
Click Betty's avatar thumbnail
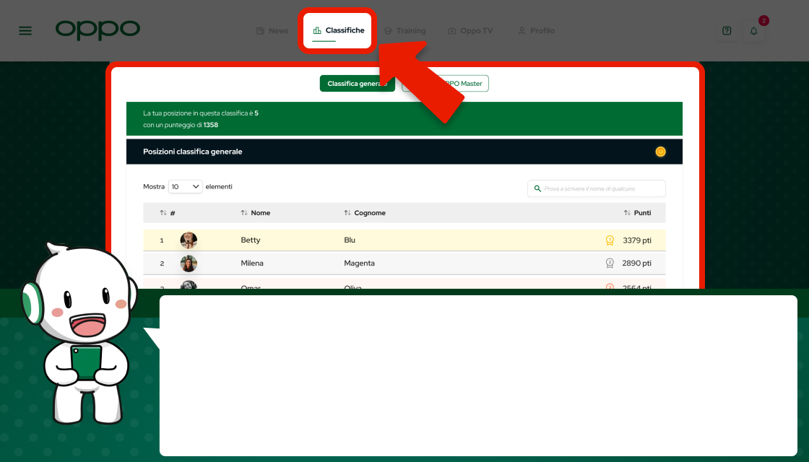pos(189,240)
